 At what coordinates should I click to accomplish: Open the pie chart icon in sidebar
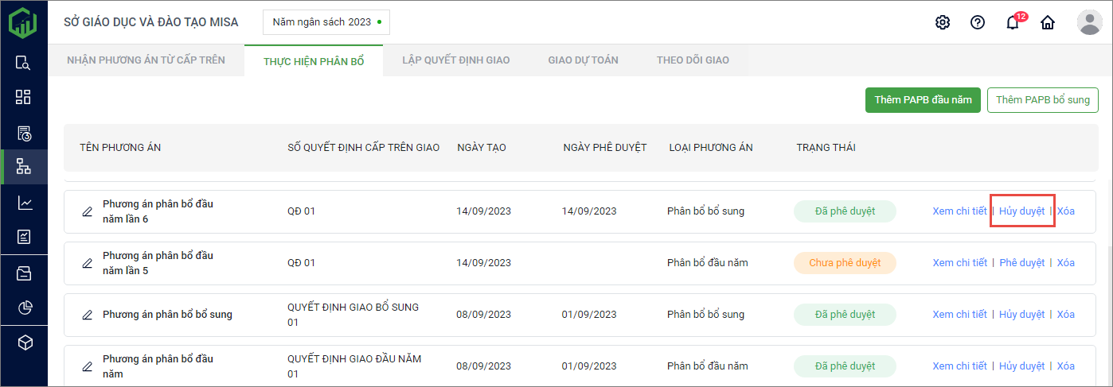coord(24,308)
